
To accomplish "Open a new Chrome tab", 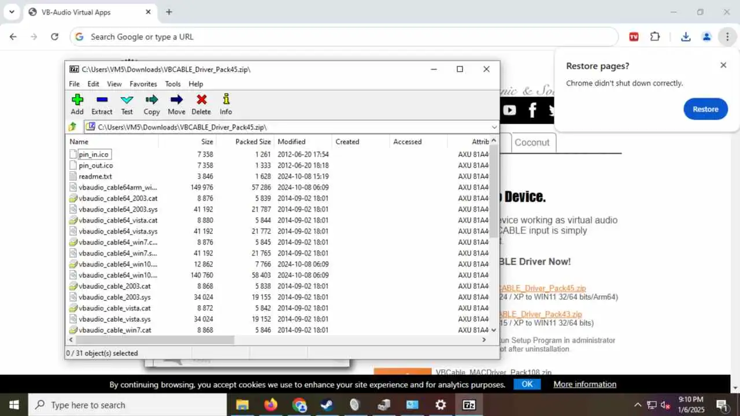I will click(x=169, y=12).
